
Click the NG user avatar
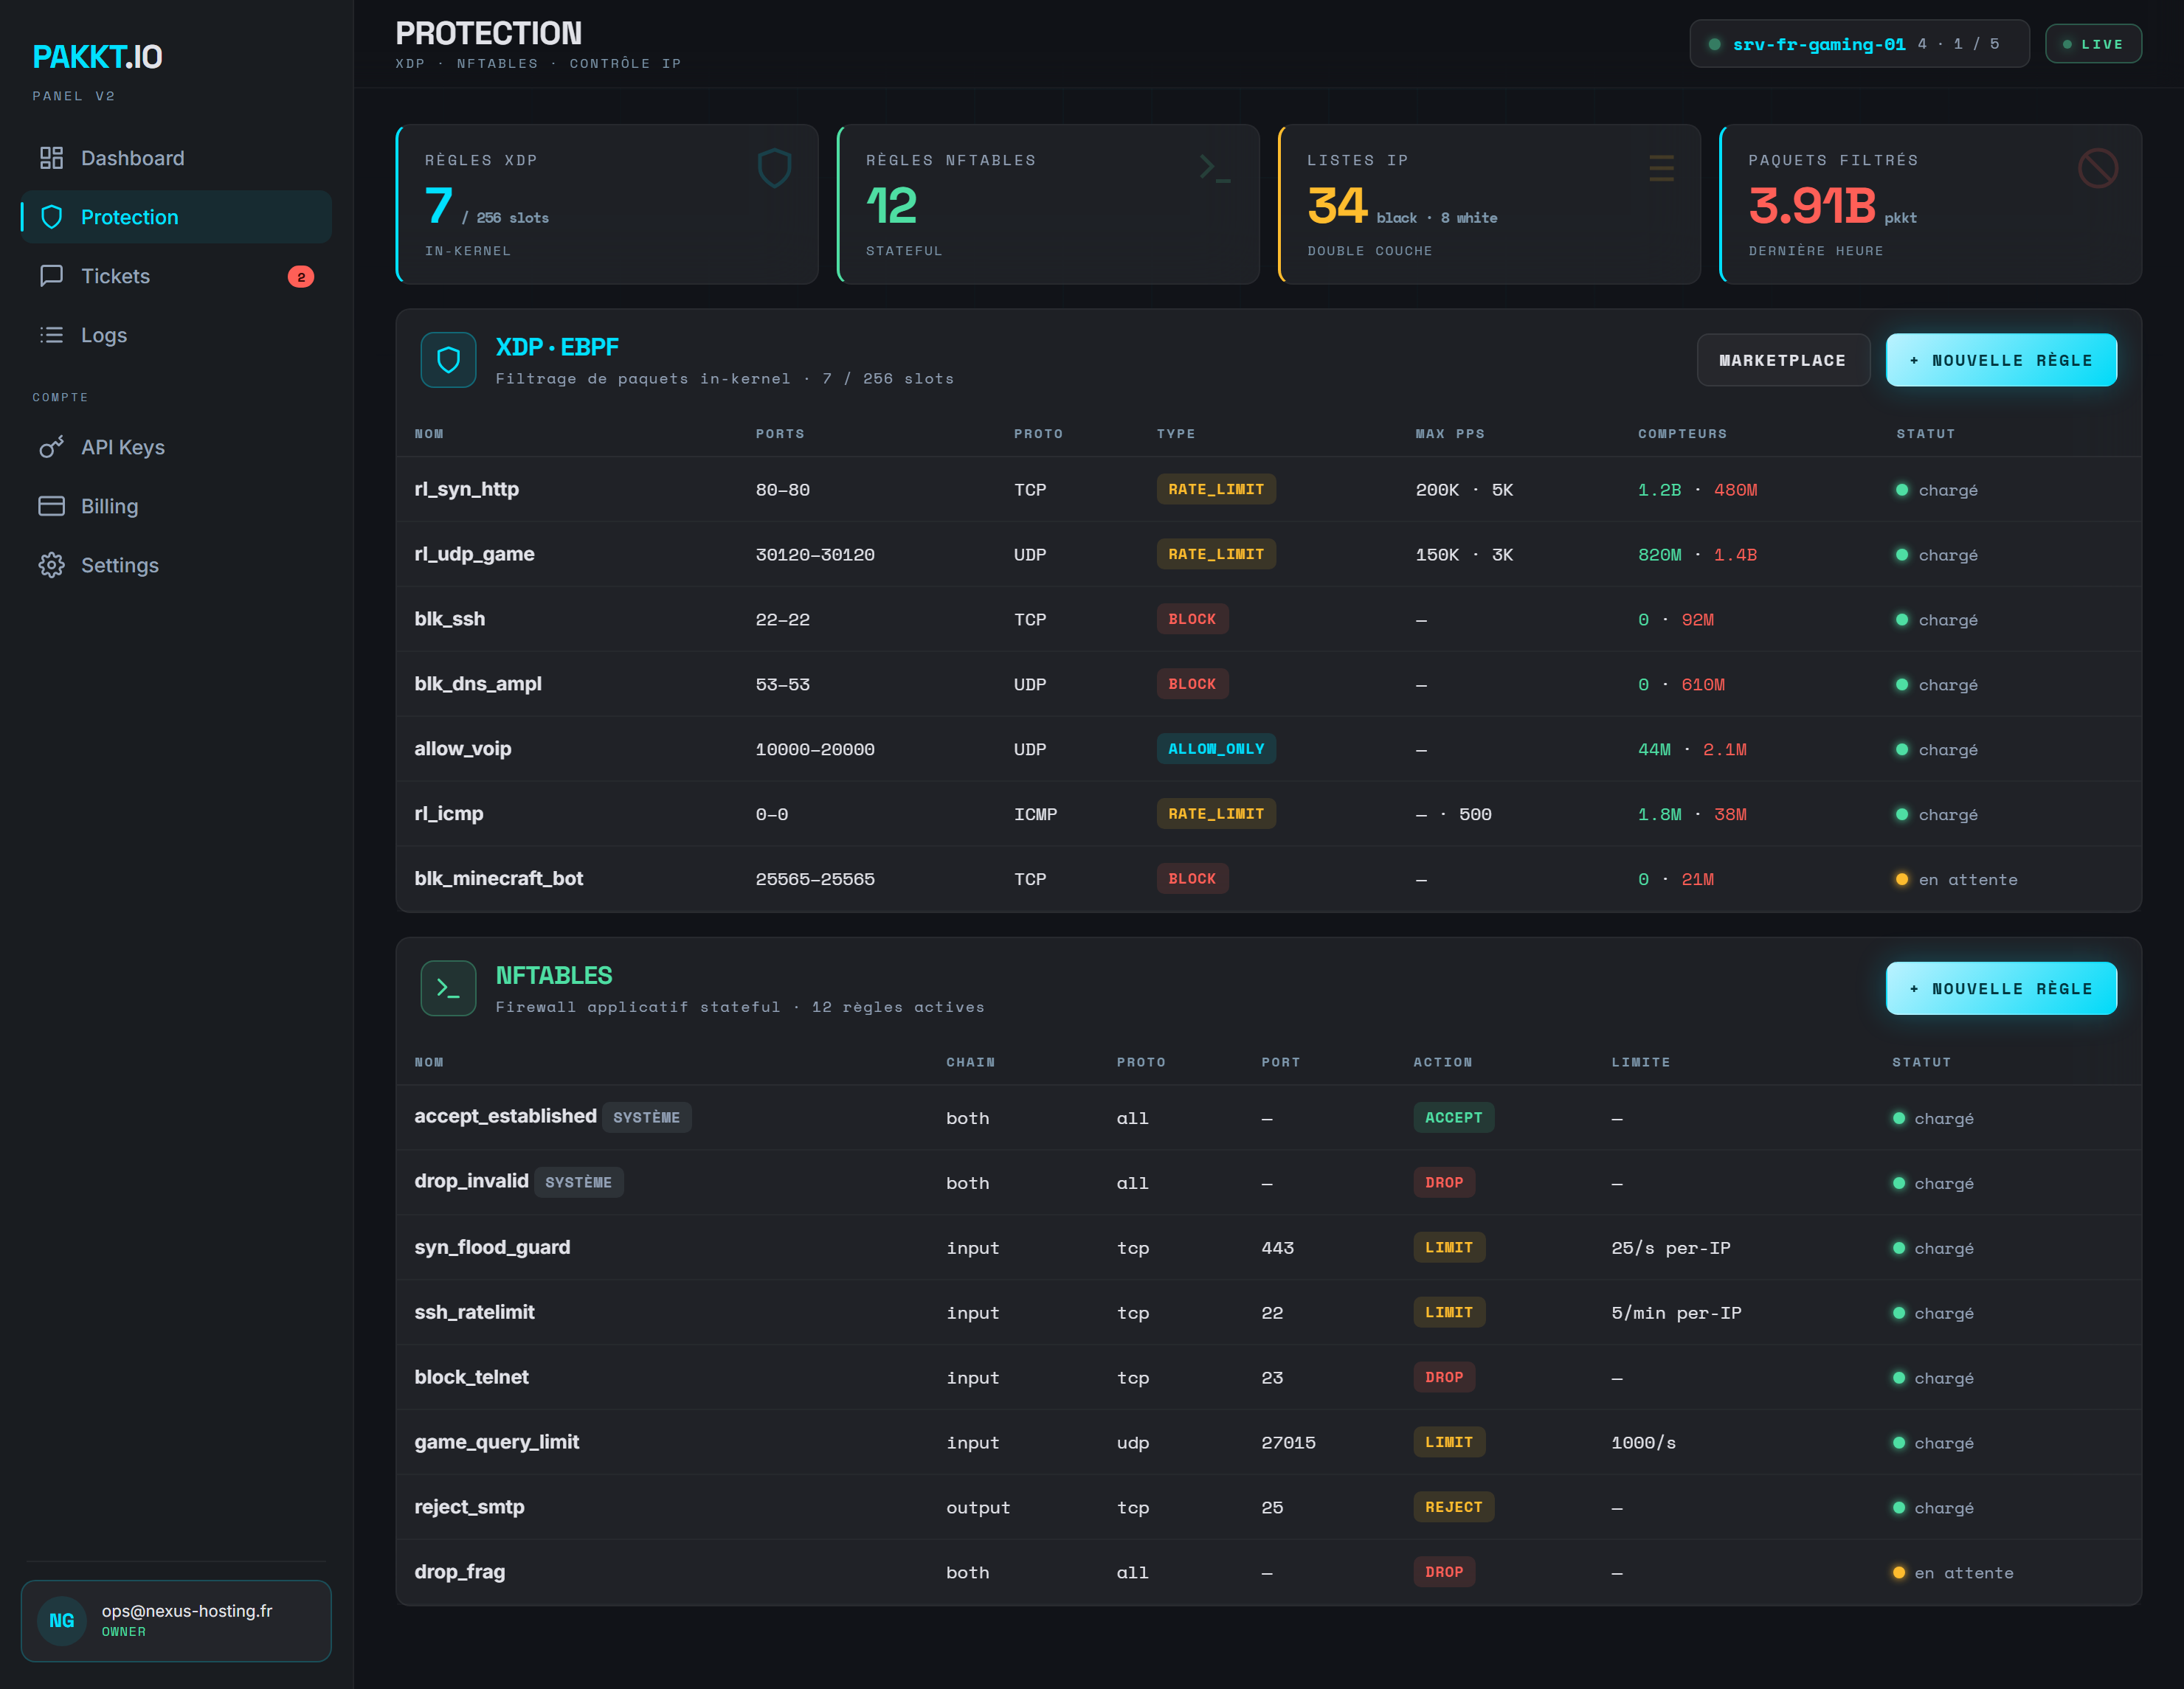tap(62, 1620)
